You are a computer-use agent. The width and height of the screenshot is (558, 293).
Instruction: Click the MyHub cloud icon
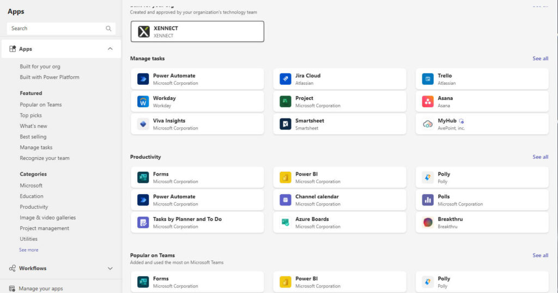(428, 124)
